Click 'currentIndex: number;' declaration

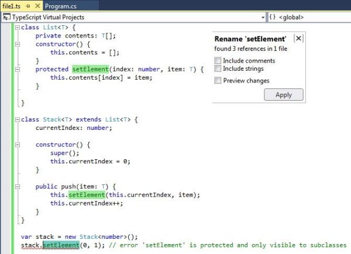click(74, 128)
